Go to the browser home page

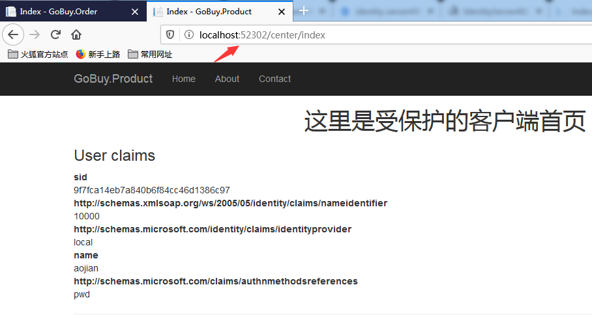point(76,35)
